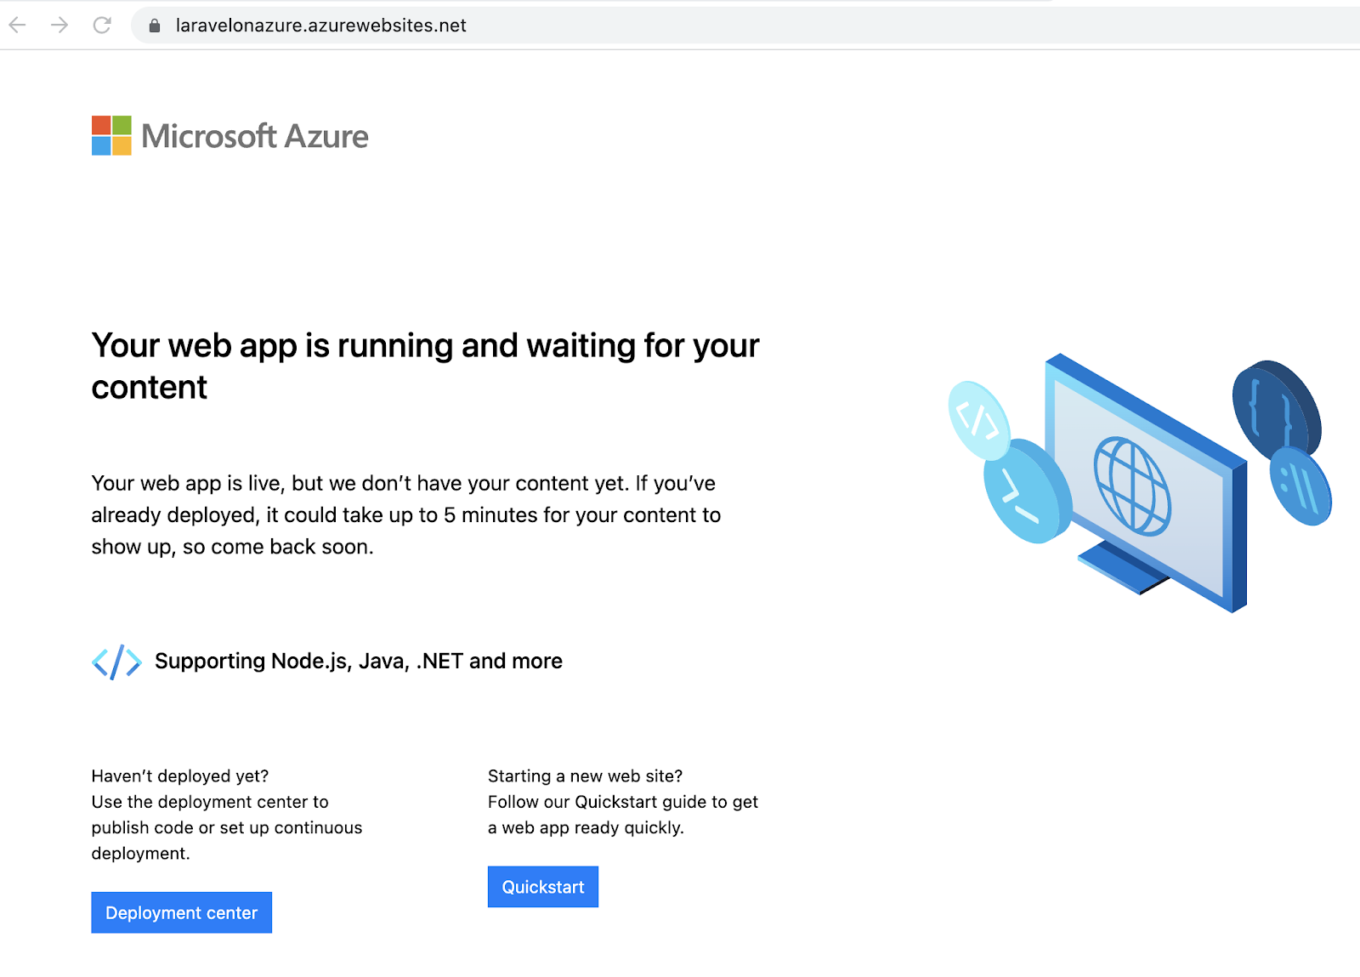
Task: Open the Deployment center button
Action: [182, 912]
